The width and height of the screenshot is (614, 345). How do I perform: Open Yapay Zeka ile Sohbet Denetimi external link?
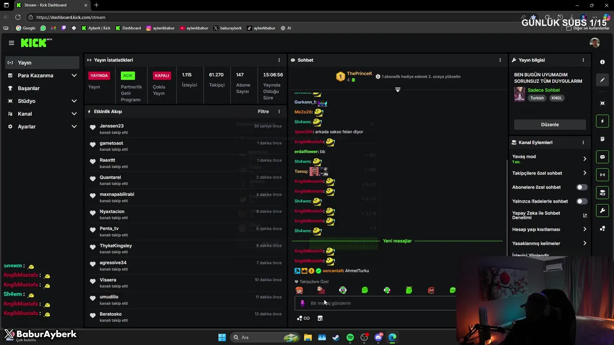point(585,215)
